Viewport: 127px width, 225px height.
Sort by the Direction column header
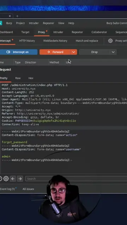pyautogui.click(x=30, y=63)
